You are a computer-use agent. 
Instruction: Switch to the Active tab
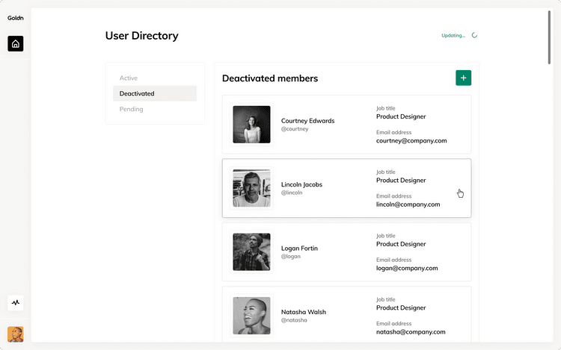click(129, 78)
